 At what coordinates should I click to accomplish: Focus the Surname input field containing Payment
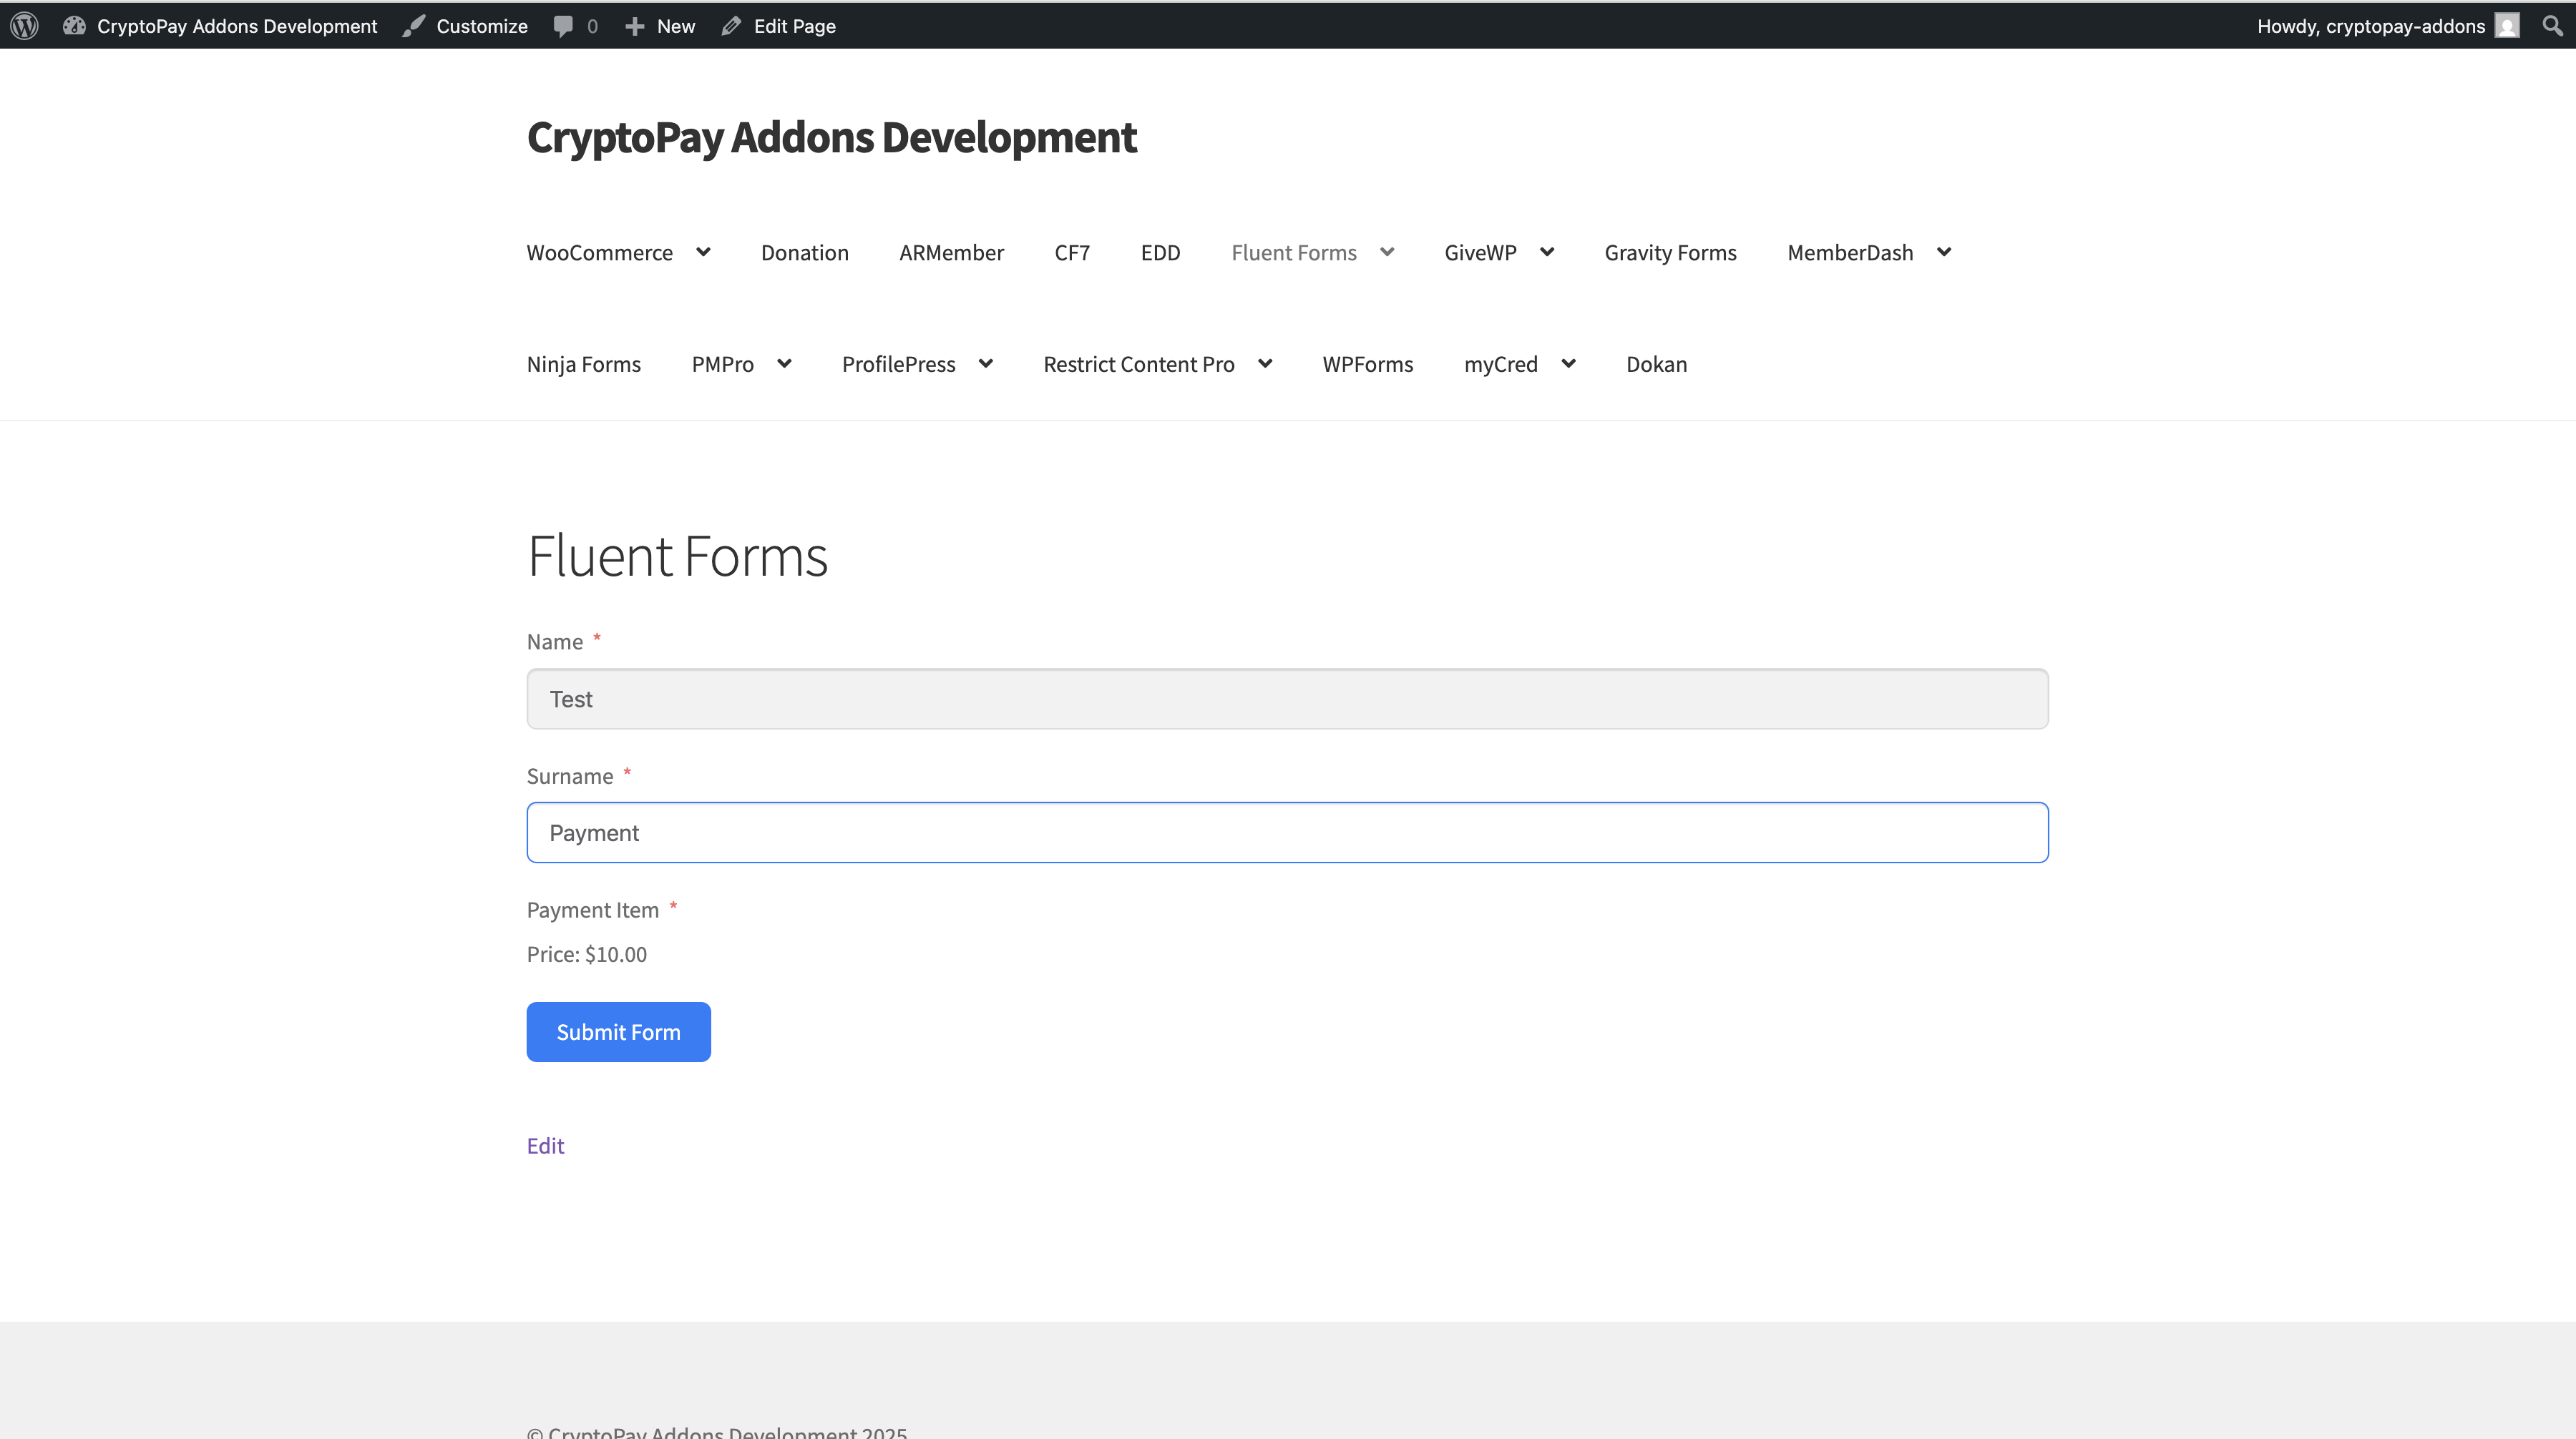click(1287, 833)
